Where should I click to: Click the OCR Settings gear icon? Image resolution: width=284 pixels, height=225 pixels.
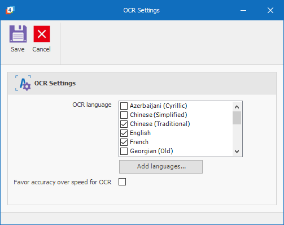pos(23,83)
